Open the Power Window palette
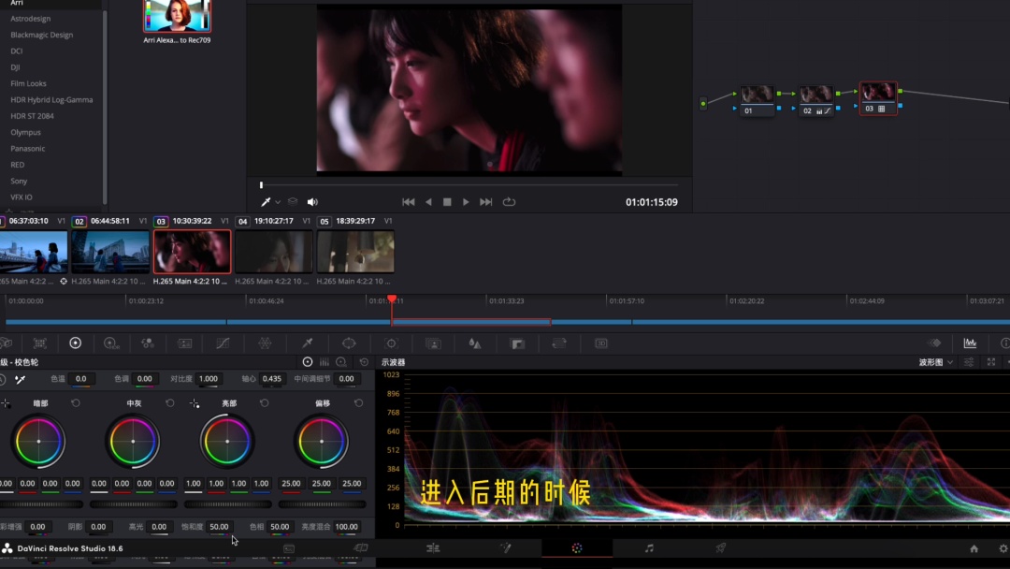Image resolution: width=1010 pixels, height=569 pixels. click(349, 343)
